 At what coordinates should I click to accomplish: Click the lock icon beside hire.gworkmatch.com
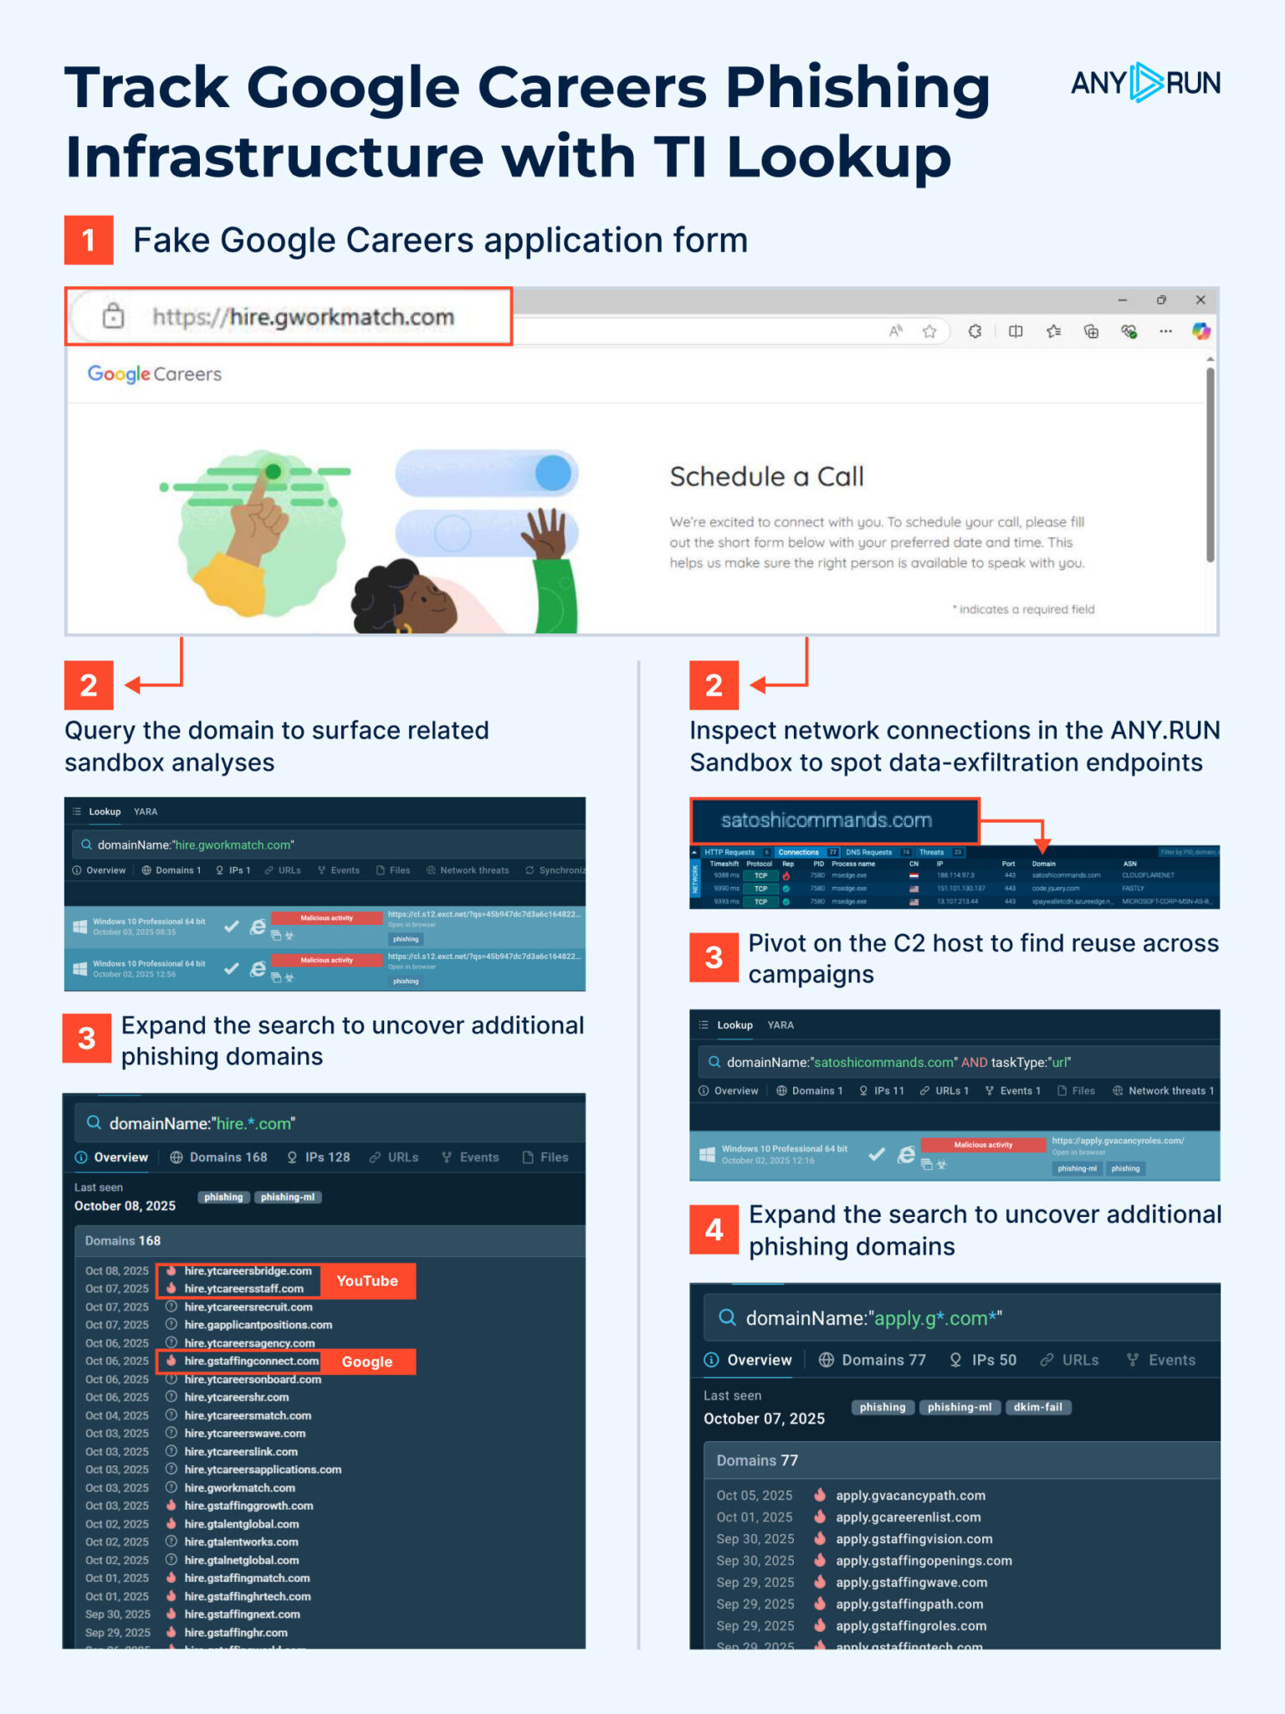coord(113,316)
